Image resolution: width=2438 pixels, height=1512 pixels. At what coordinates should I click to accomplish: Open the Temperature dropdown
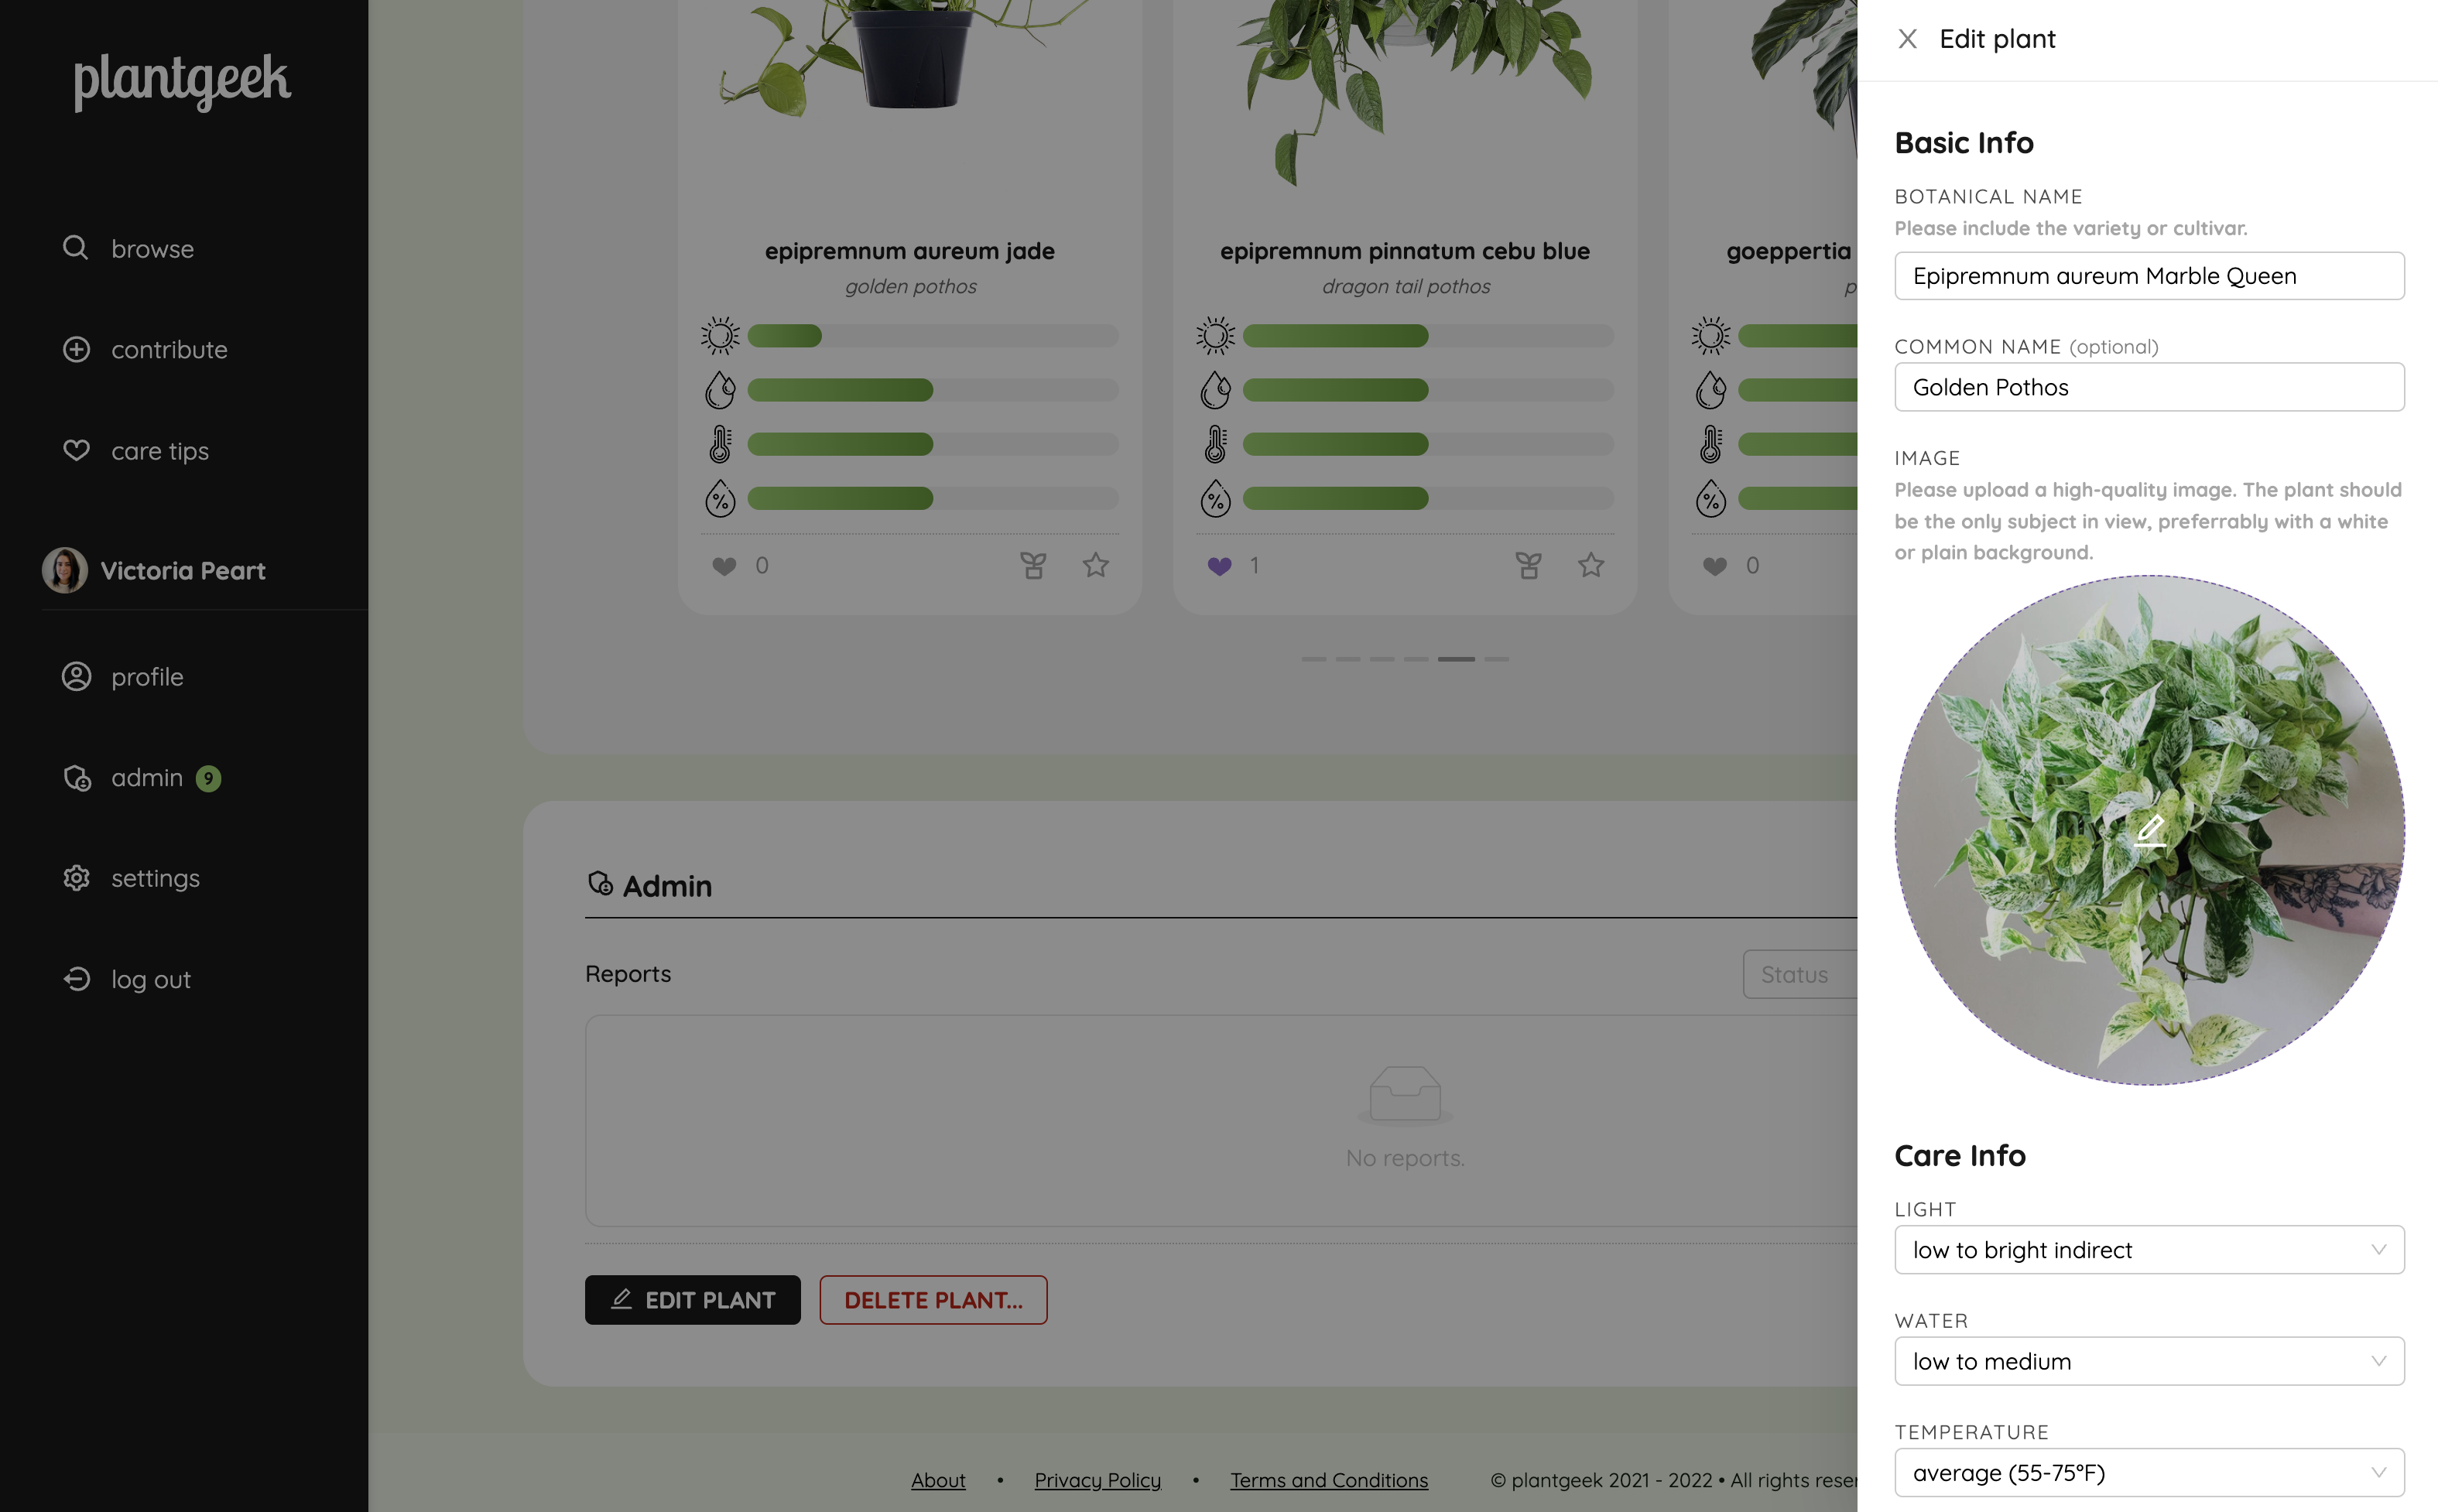click(x=2149, y=1473)
